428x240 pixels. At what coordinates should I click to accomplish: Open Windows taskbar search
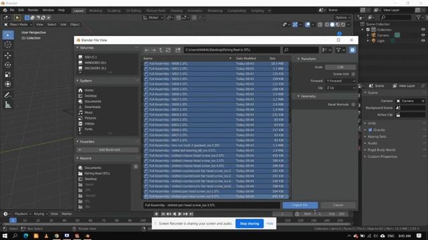15,236
